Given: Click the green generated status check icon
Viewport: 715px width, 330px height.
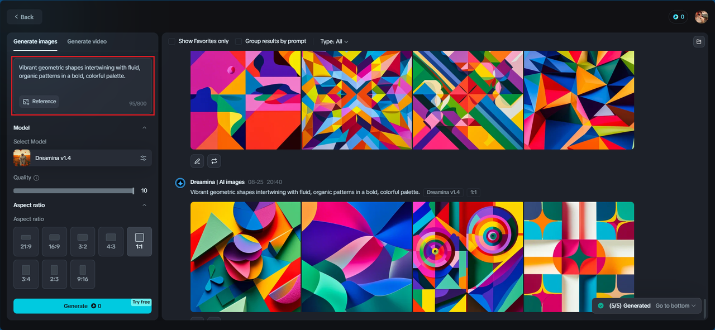Looking at the screenshot, I should point(600,306).
